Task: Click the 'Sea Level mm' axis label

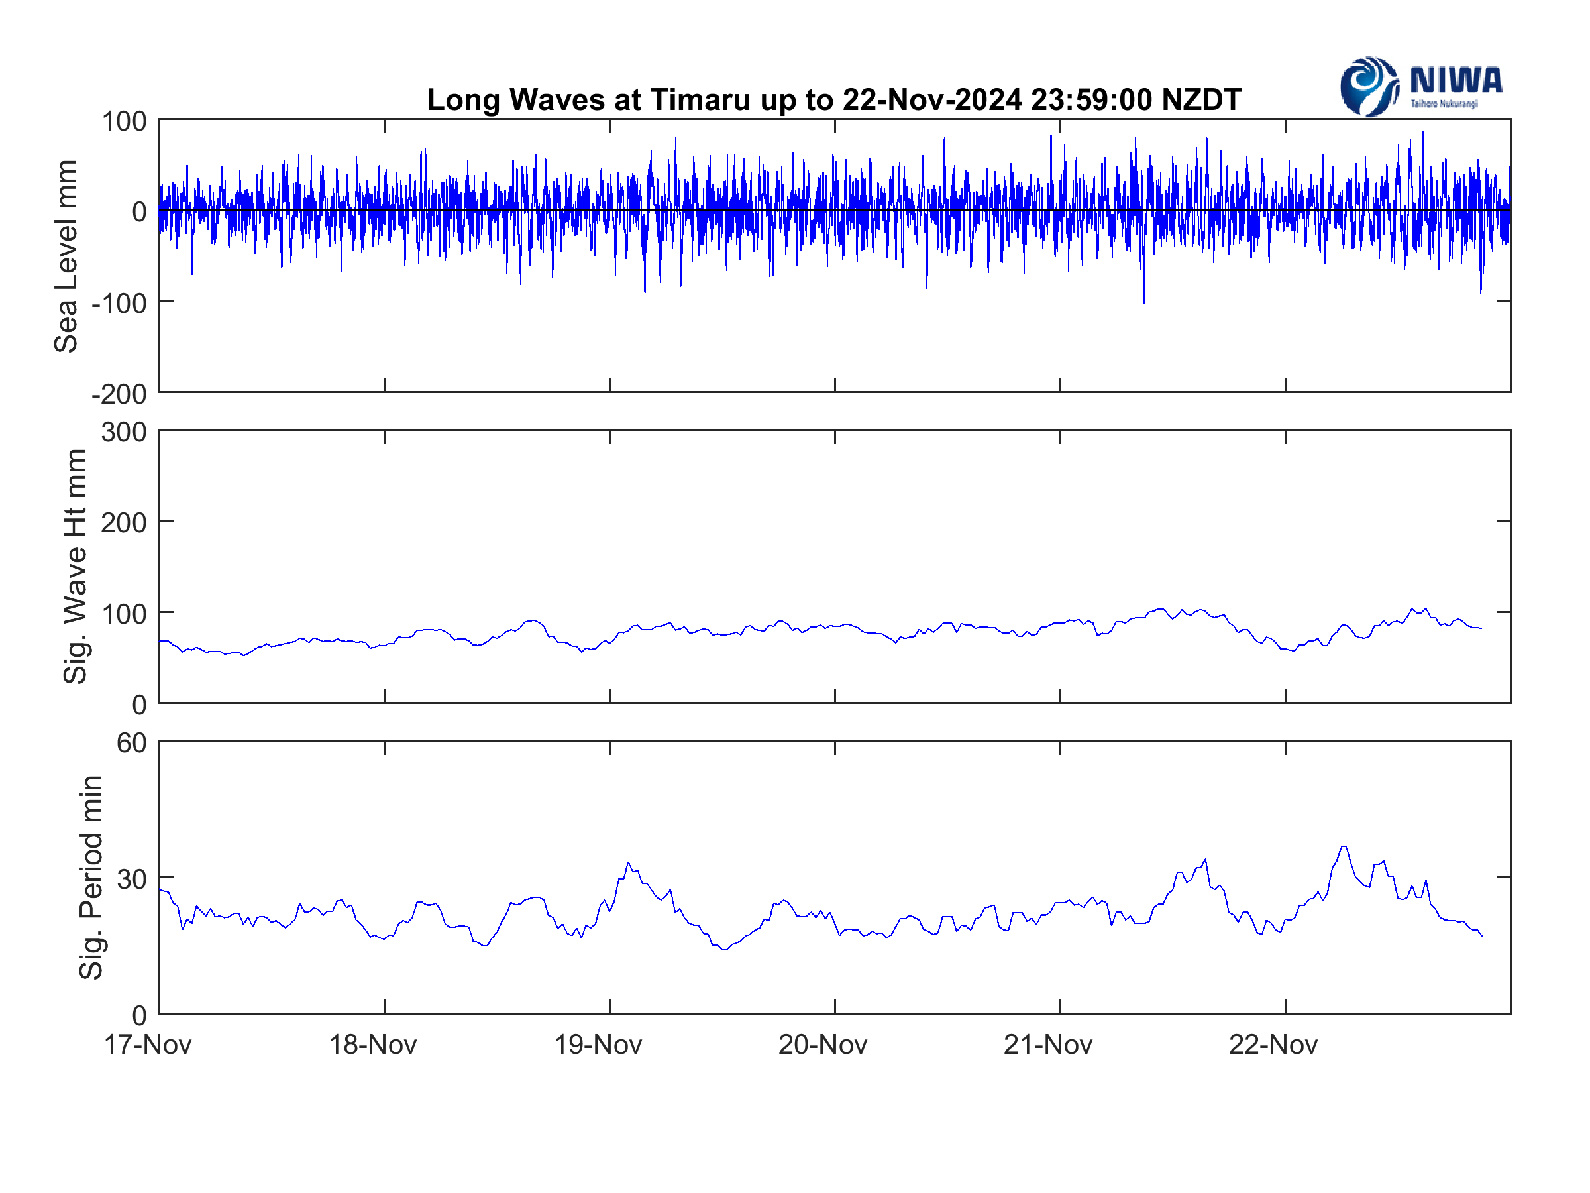Action: coord(66,256)
